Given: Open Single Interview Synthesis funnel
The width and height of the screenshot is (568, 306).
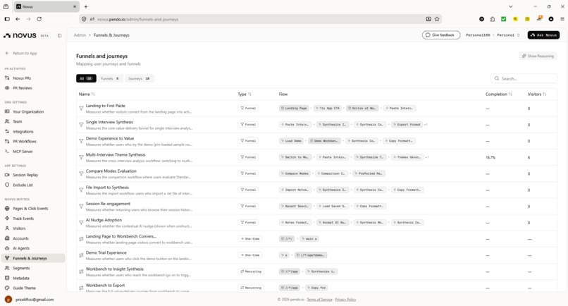Looking at the screenshot, I should click(x=109, y=122).
